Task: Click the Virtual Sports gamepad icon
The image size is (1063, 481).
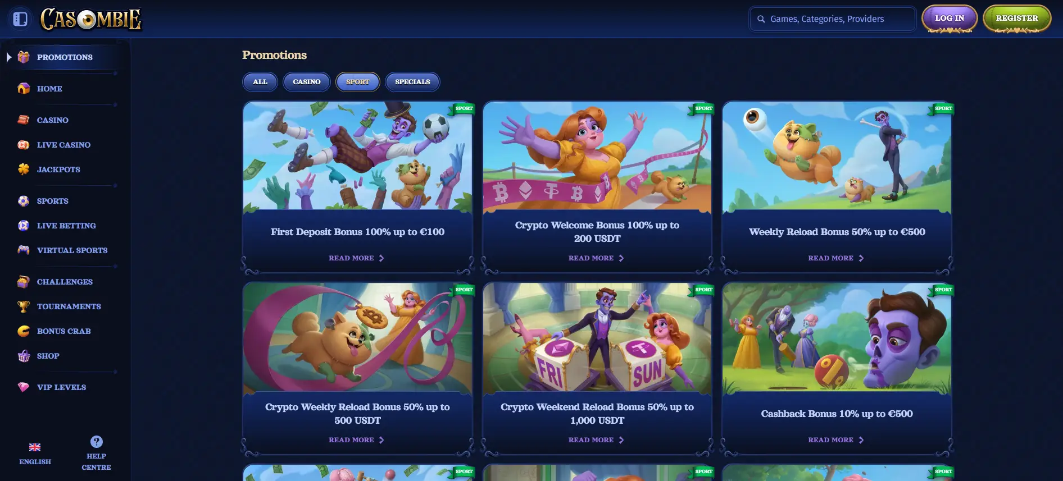Action: 24,250
